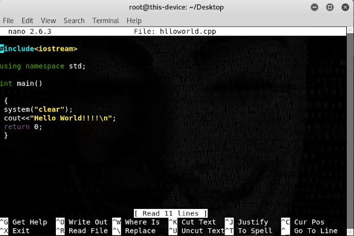This screenshot has width=354, height=236.
Task: Click the #include<iostream> line
Action: [39, 49]
